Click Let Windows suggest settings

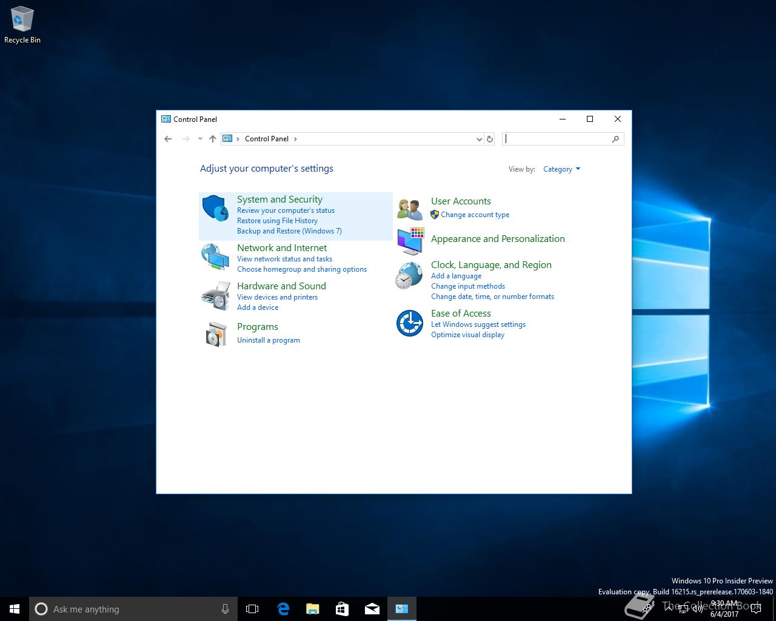pos(478,324)
